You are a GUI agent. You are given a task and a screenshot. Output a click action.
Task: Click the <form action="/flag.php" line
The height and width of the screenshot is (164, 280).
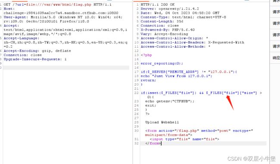tap(199, 130)
